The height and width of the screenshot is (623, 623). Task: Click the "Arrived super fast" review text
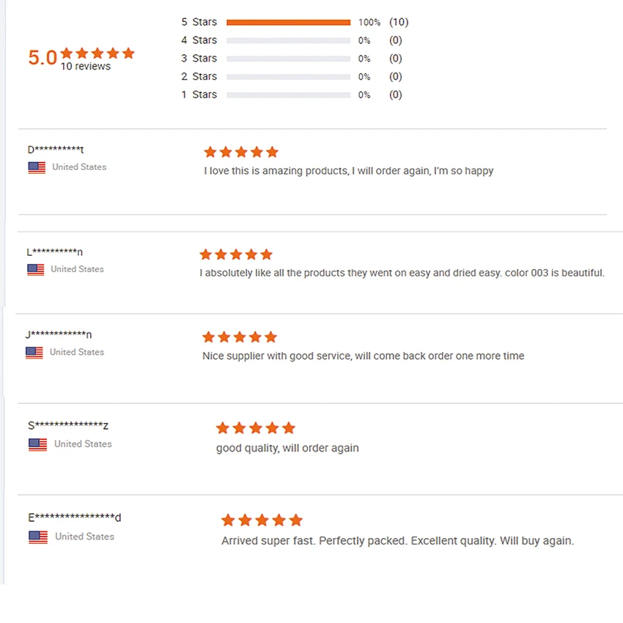tap(397, 541)
